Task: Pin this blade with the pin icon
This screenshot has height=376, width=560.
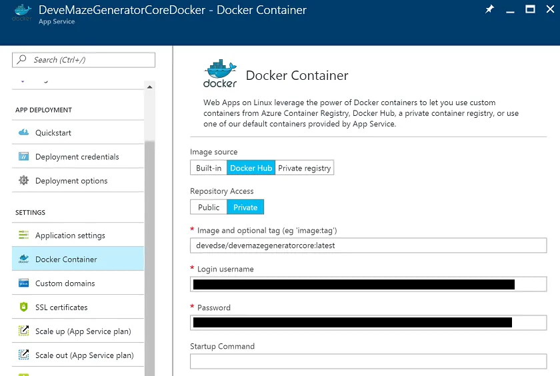Action: pyautogui.click(x=489, y=10)
